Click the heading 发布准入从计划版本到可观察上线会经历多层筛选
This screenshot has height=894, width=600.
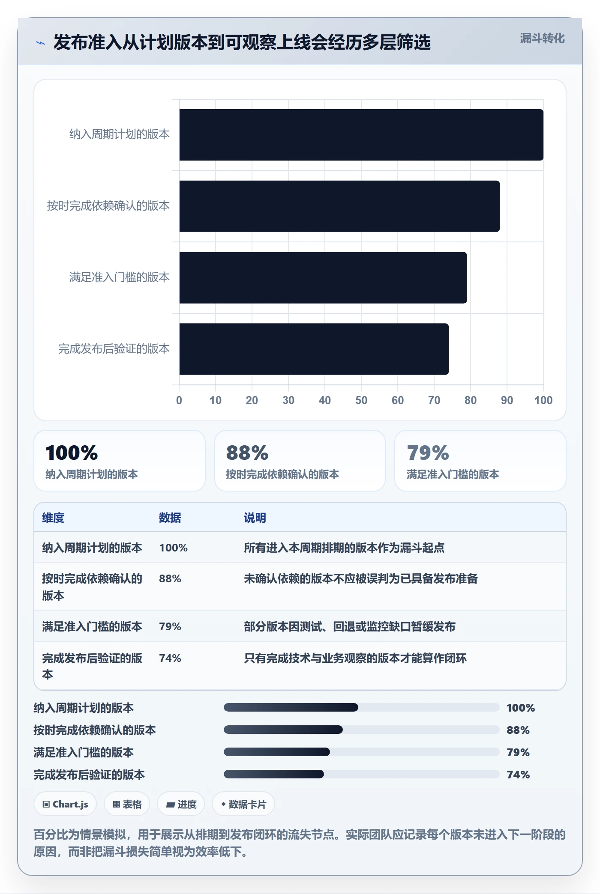click(242, 42)
